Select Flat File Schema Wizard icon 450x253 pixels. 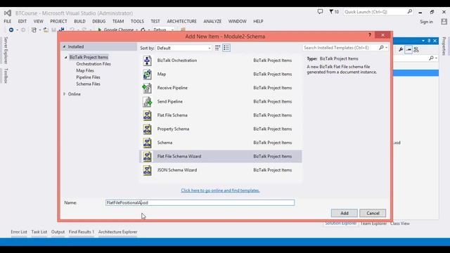click(x=147, y=157)
